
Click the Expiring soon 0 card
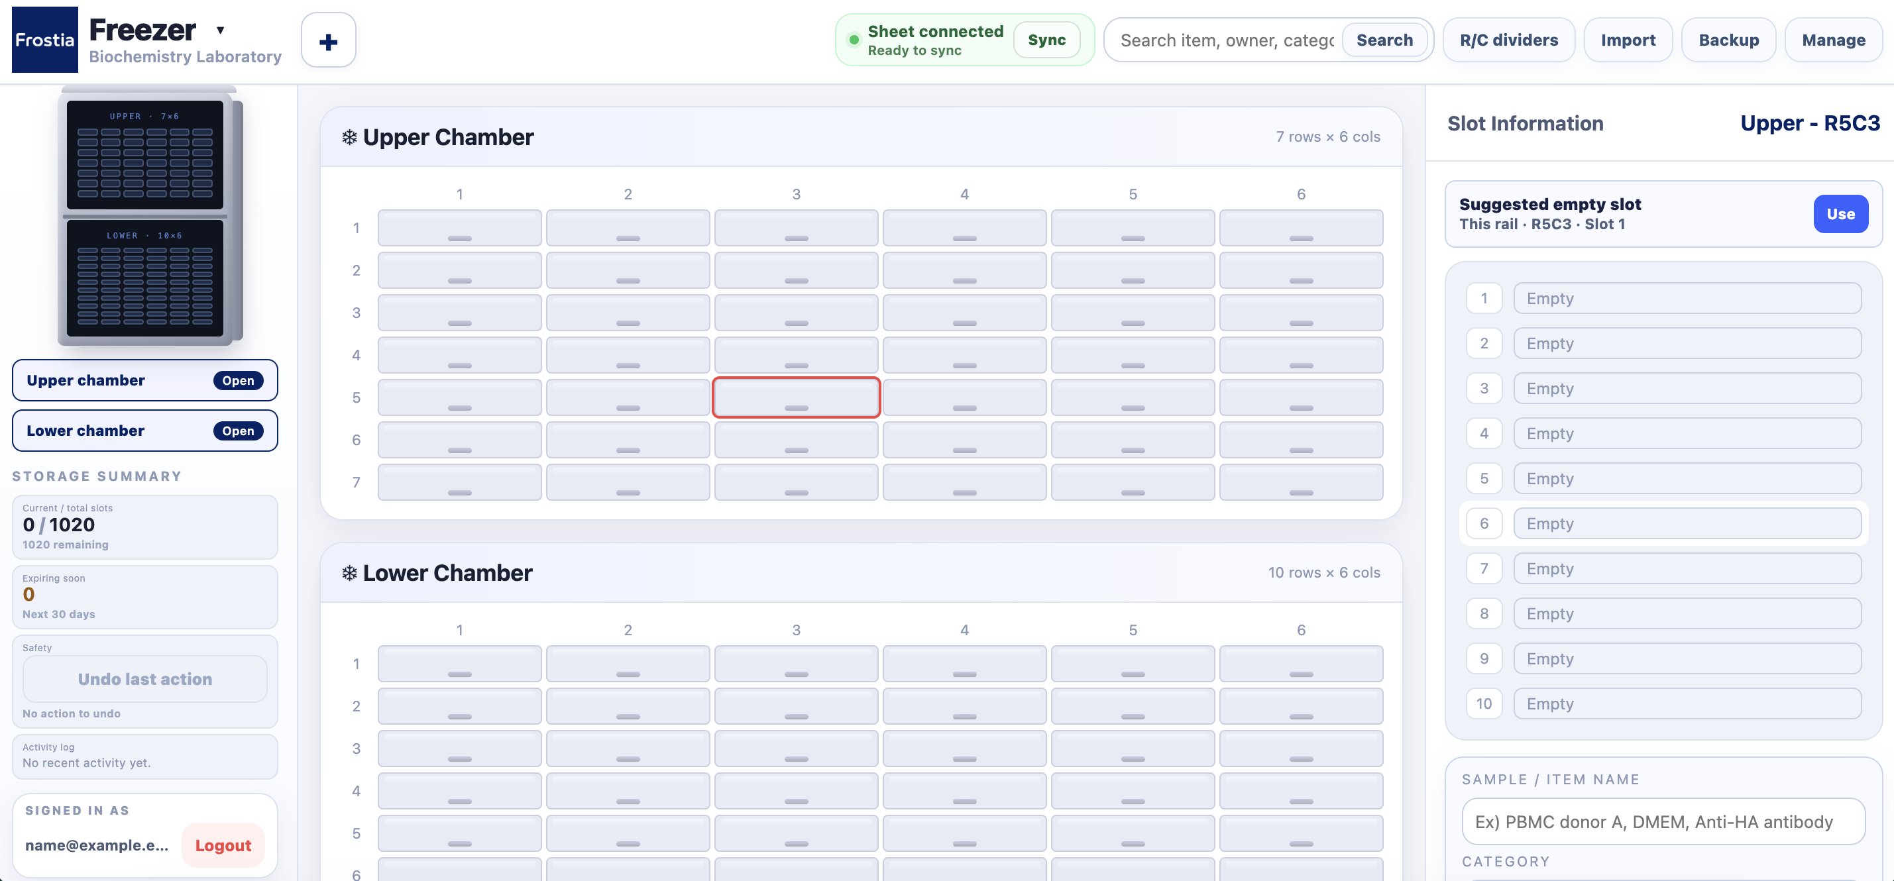pyautogui.click(x=145, y=597)
